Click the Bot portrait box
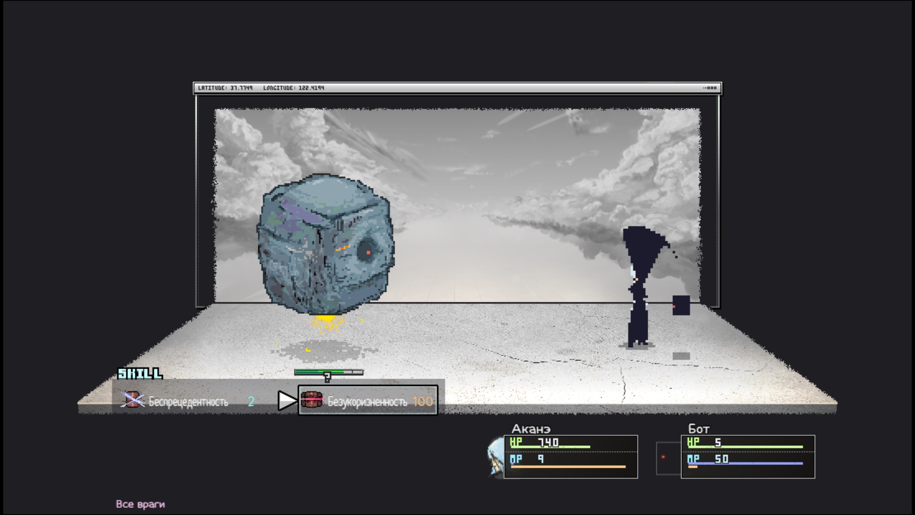The image size is (915, 515). 668,458
